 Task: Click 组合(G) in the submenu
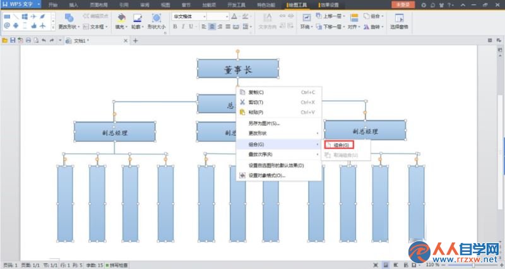pyautogui.click(x=339, y=145)
